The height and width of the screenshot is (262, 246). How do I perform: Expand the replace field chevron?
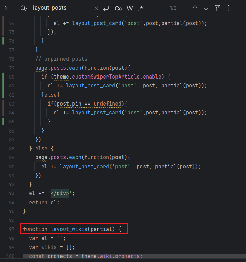click(x=6, y=8)
